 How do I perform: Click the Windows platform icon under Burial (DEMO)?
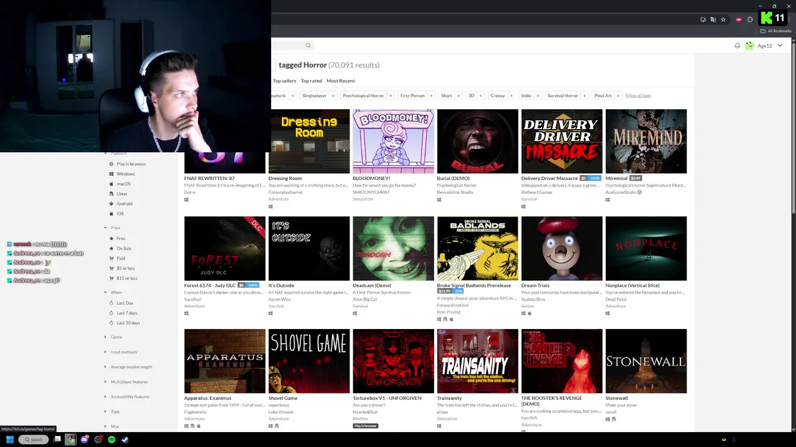coord(439,199)
